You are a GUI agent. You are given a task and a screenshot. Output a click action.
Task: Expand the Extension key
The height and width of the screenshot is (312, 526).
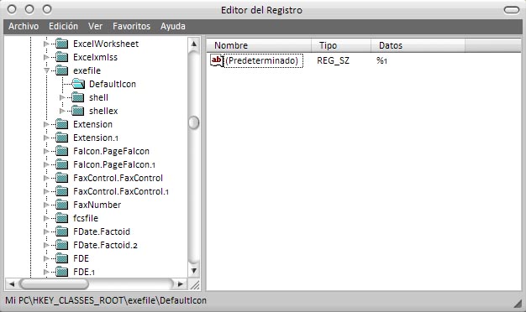(46, 124)
